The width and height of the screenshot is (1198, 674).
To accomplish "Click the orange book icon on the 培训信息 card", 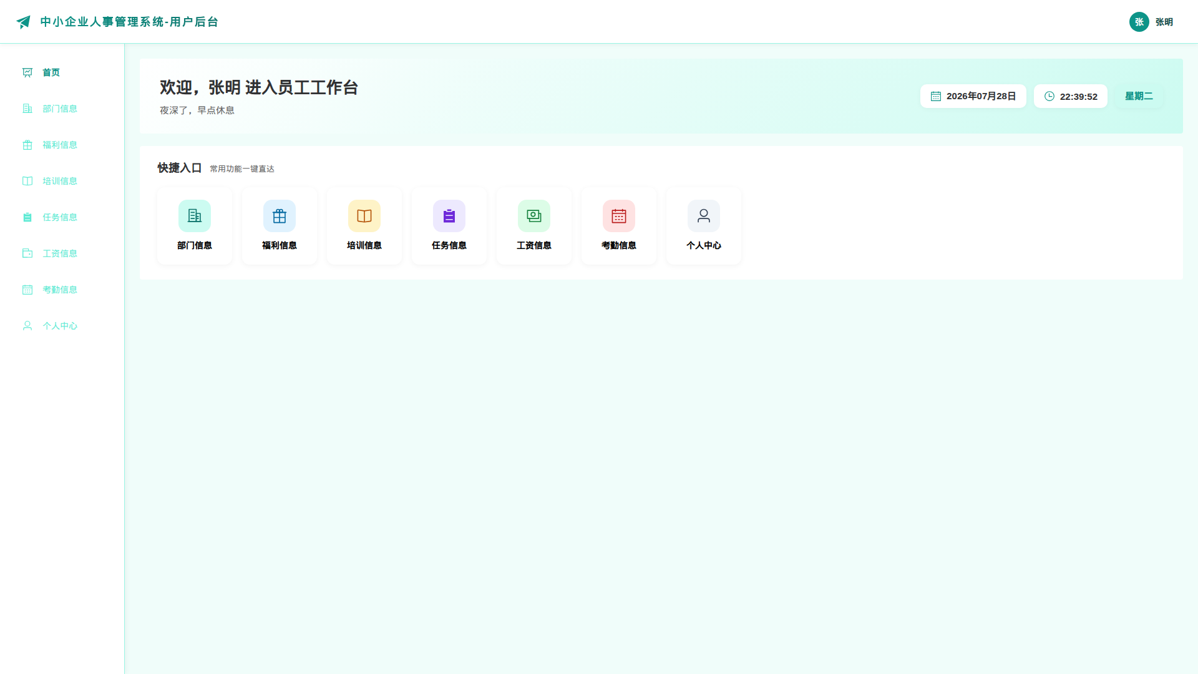I will pos(364,216).
